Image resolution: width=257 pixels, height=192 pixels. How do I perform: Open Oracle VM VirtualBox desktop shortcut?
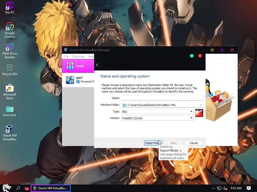(9, 133)
